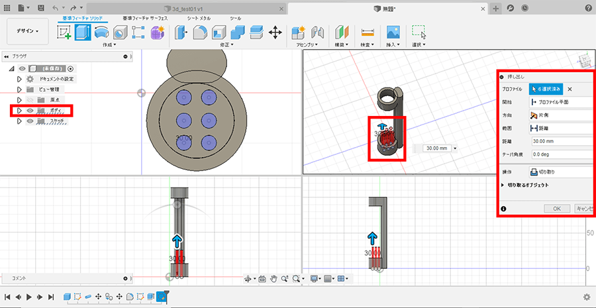
Task: Click OK in the 押し出し dialog
Action: click(556, 209)
